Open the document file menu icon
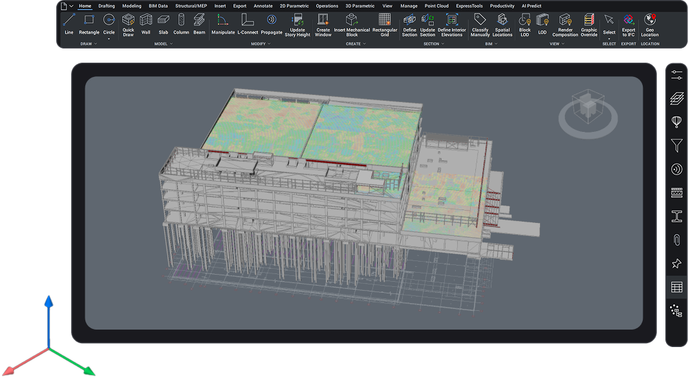 coord(63,6)
